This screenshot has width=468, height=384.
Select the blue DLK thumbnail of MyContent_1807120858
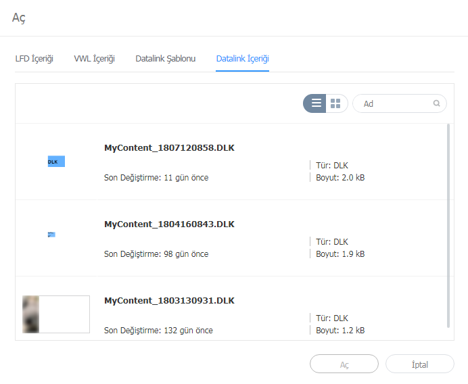56,162
